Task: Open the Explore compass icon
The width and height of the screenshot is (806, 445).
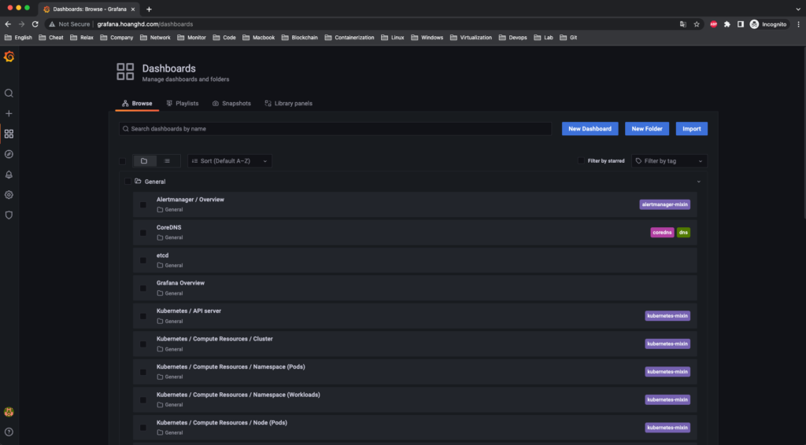Action: pyautogui.click(x=9, y=154)
